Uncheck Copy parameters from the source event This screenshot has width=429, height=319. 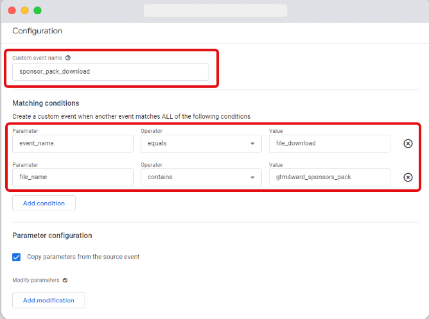pyautogui.click(x=17, y=257)
